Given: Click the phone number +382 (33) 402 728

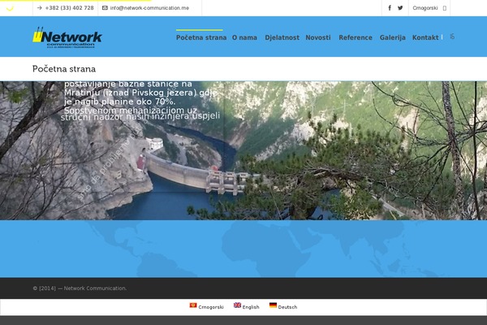Looking at the screenshot, I should click(x=69, y=8).
